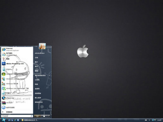Launch Adobe Photoshop CS3

[x=17, y=64]
